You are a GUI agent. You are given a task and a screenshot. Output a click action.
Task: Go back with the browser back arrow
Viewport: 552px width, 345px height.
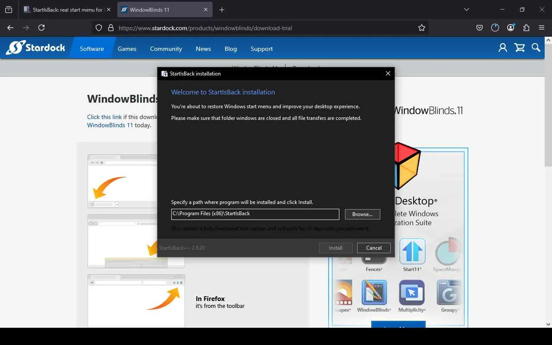10,28
